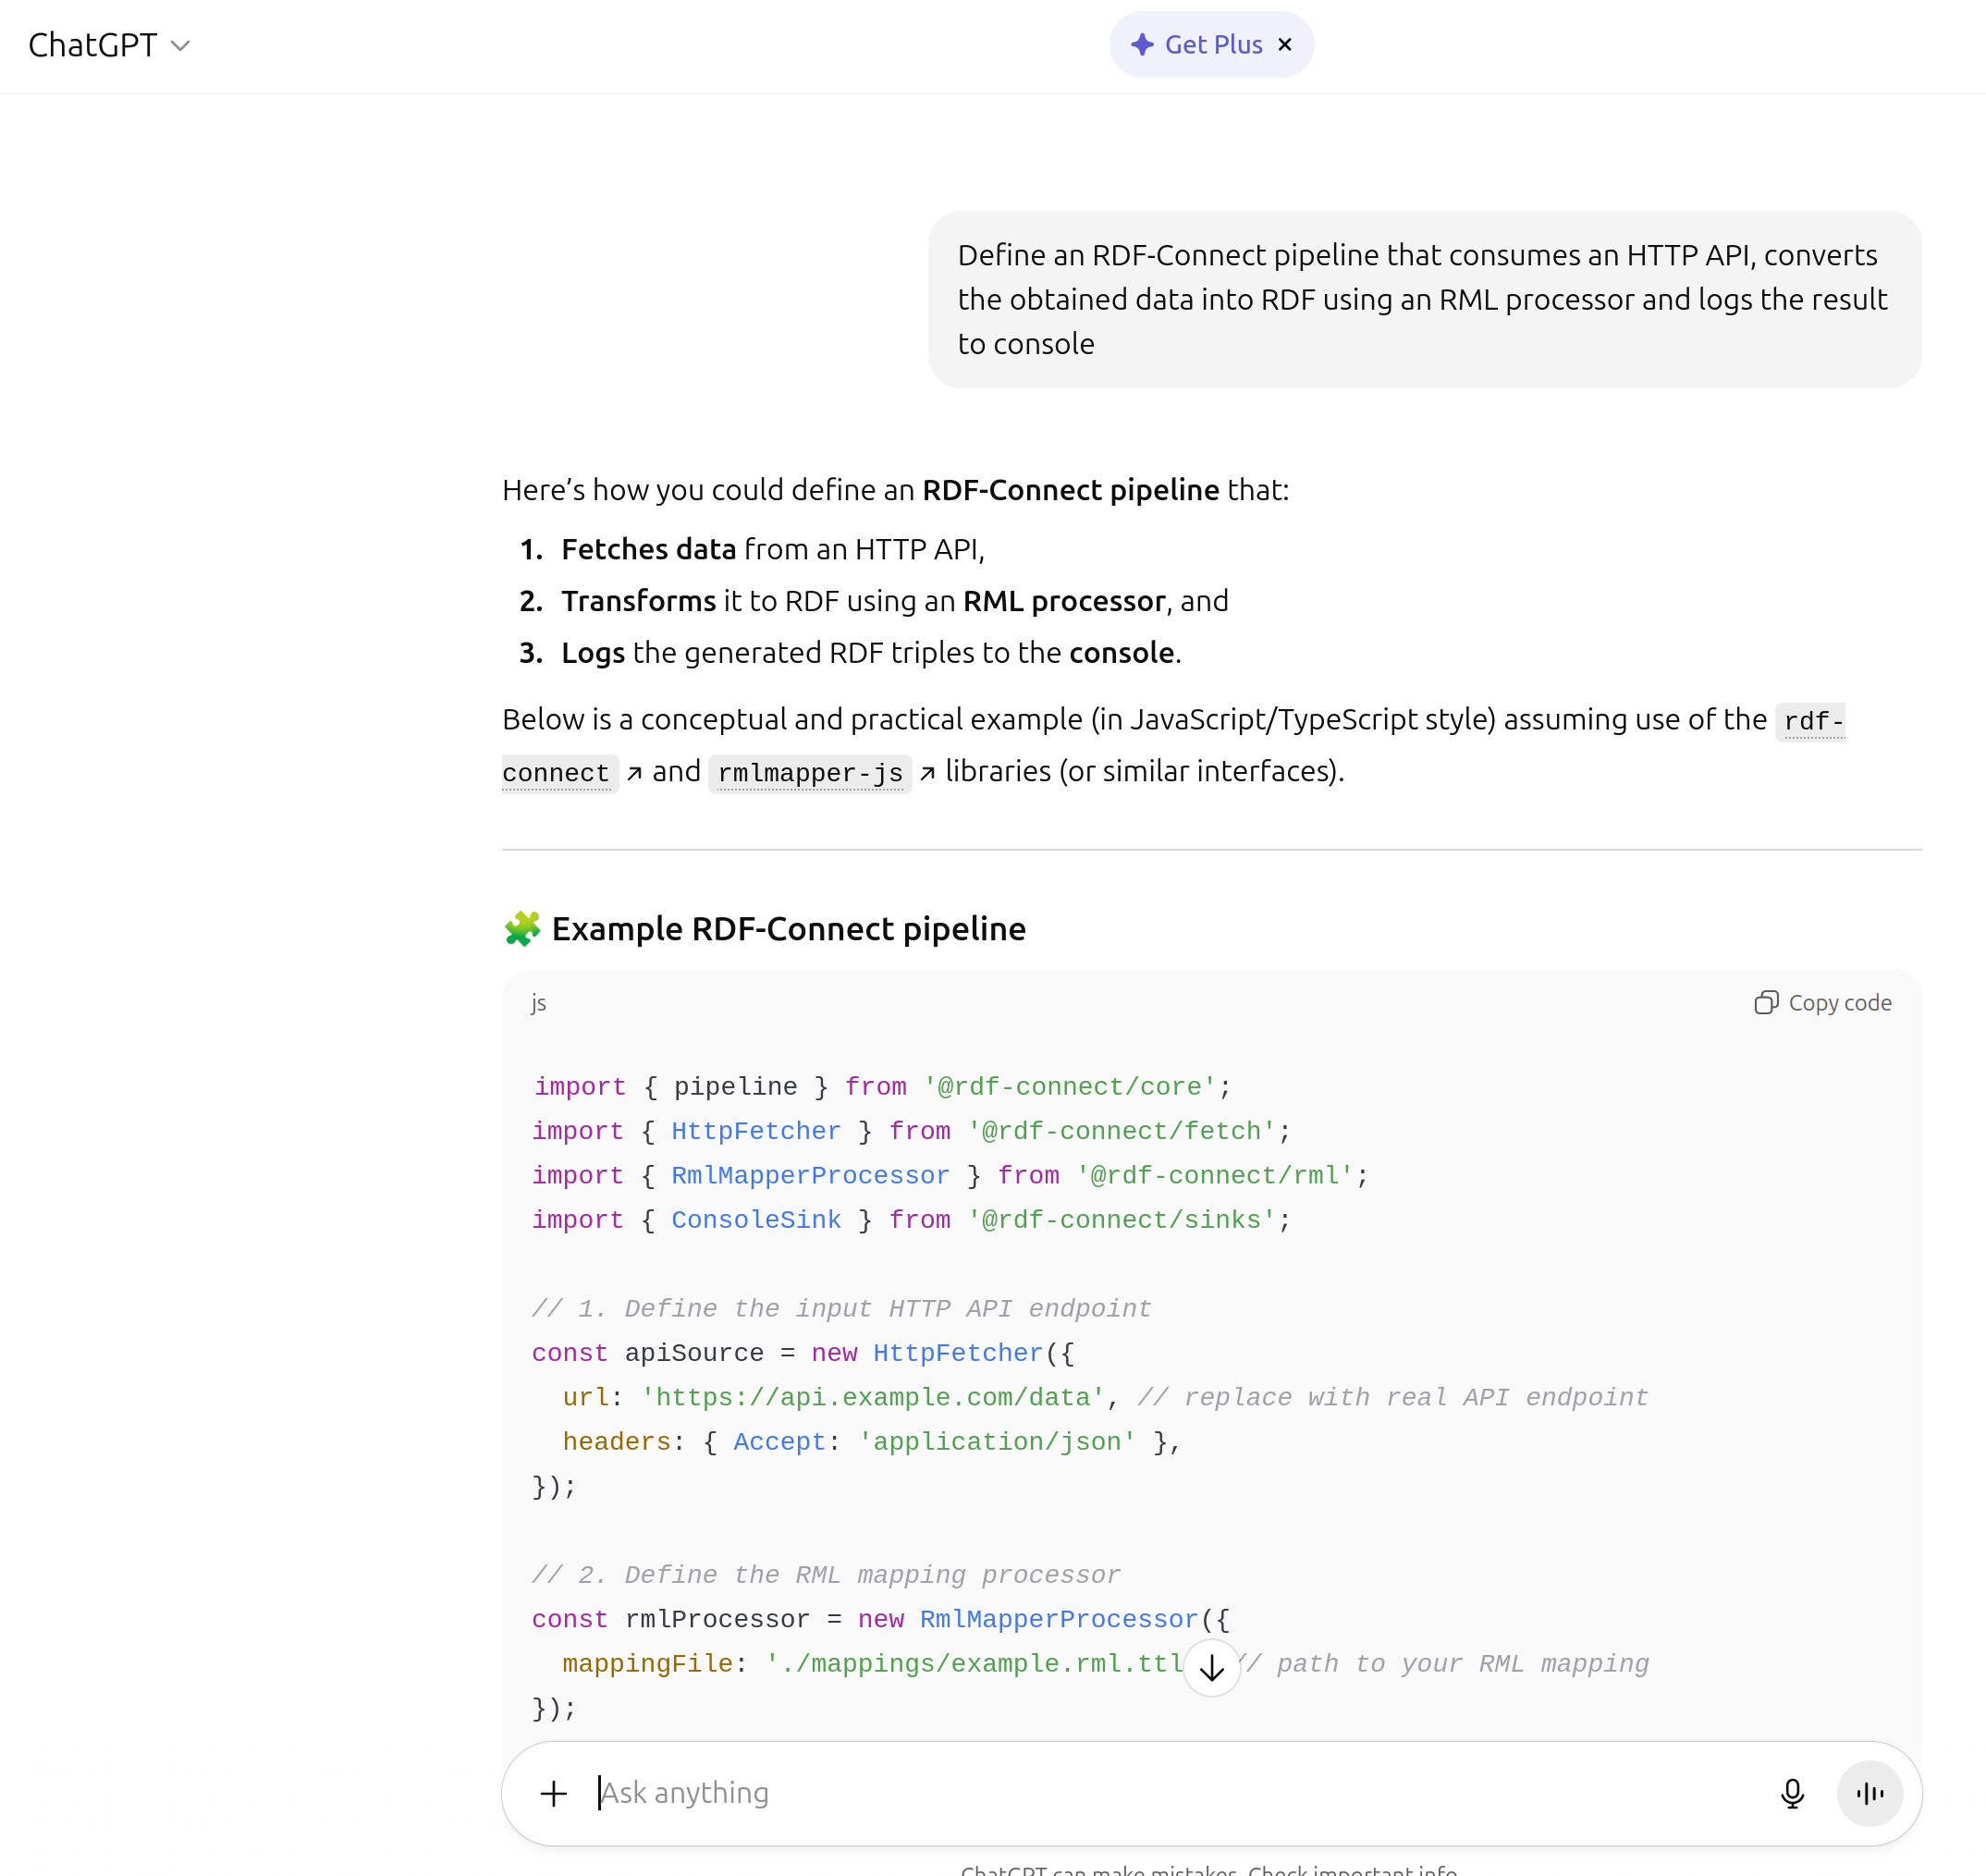Open the ChatGPT model selector dropdown

(110, 45)
